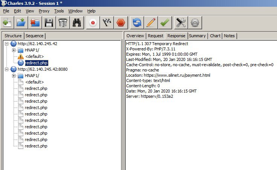
Task: Toggle throttling with checkered flag icon
Action: (107, 23)
